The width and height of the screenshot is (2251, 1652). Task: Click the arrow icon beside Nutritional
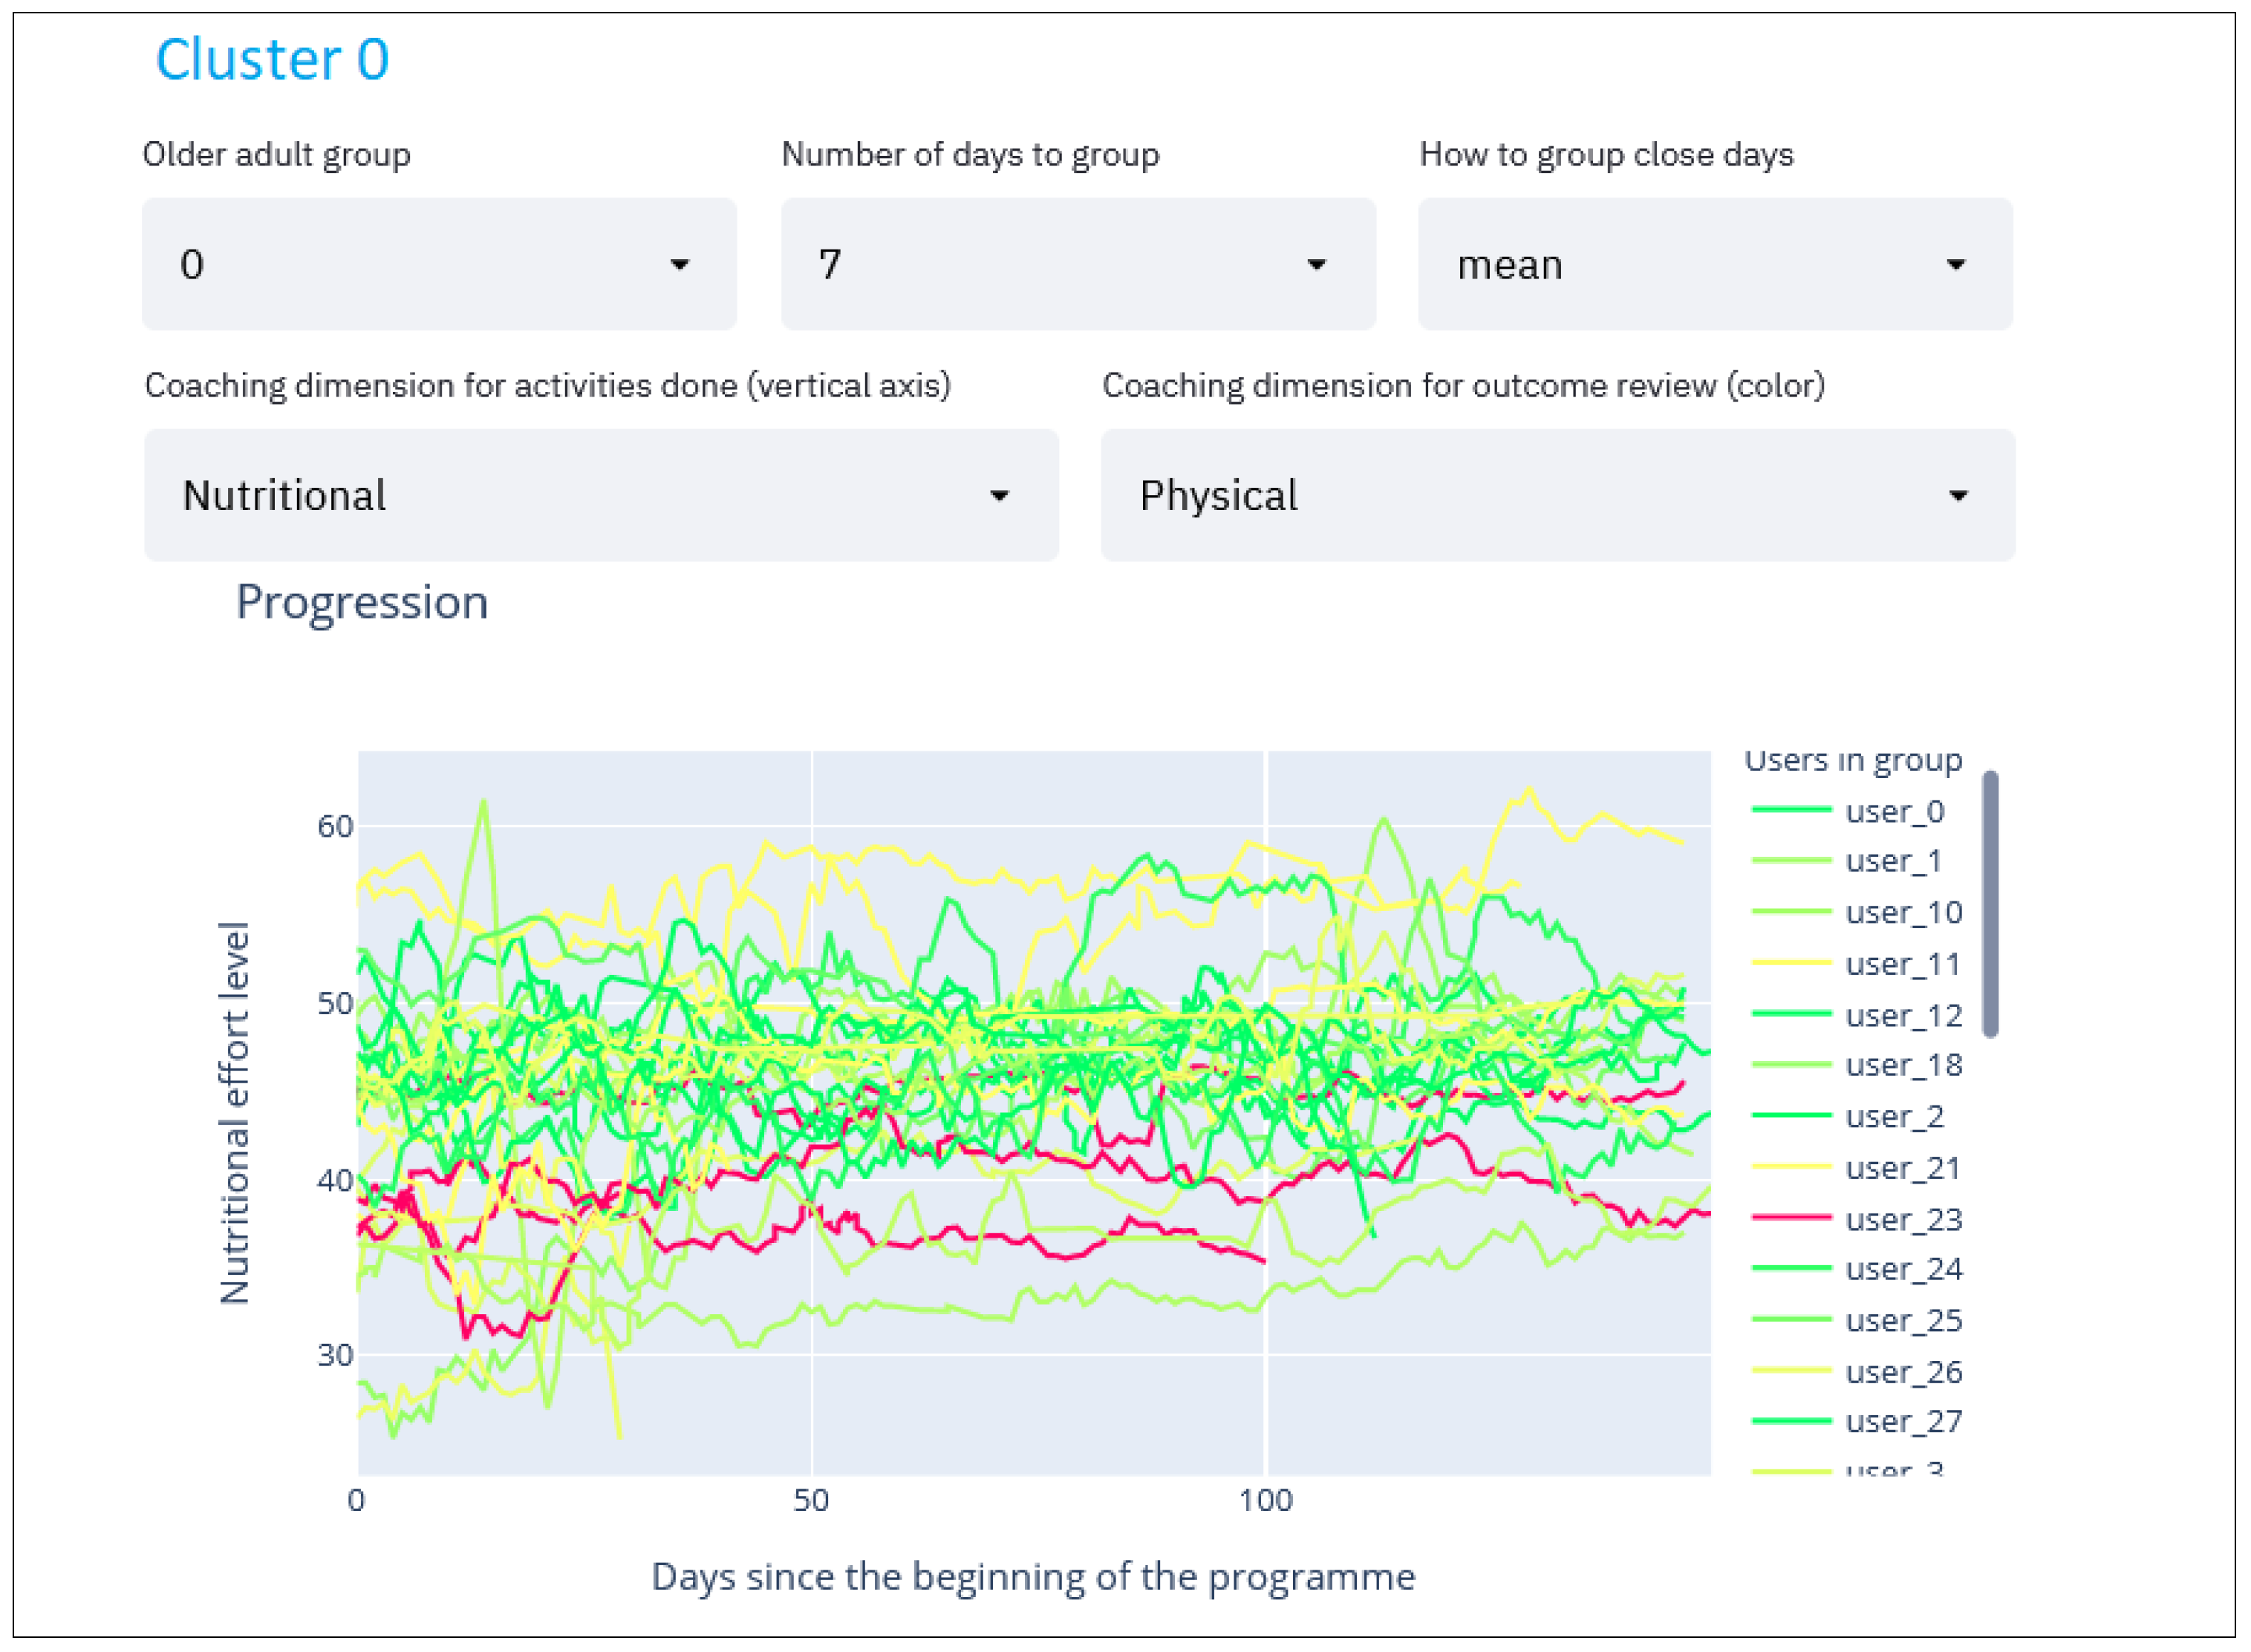pyautogui.click(x=998, y=496)
